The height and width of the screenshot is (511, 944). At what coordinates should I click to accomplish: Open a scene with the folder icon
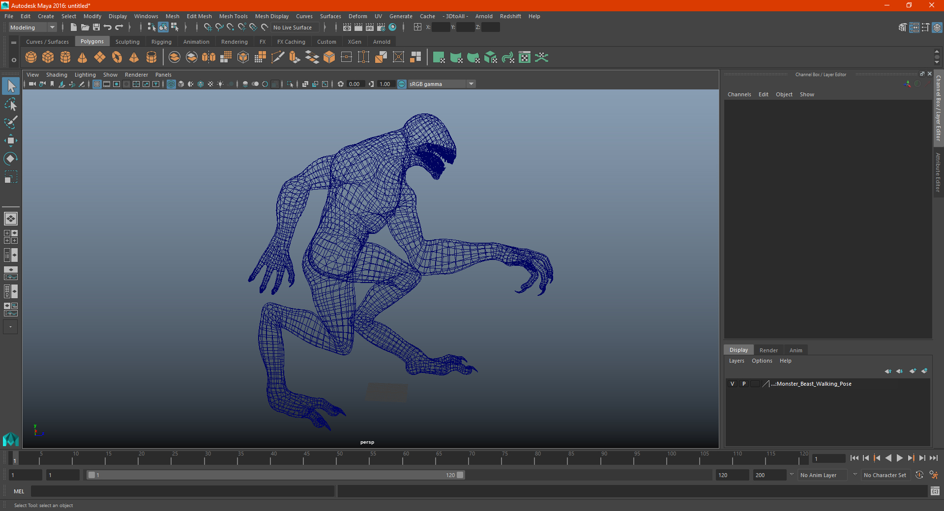coord(85,28)
